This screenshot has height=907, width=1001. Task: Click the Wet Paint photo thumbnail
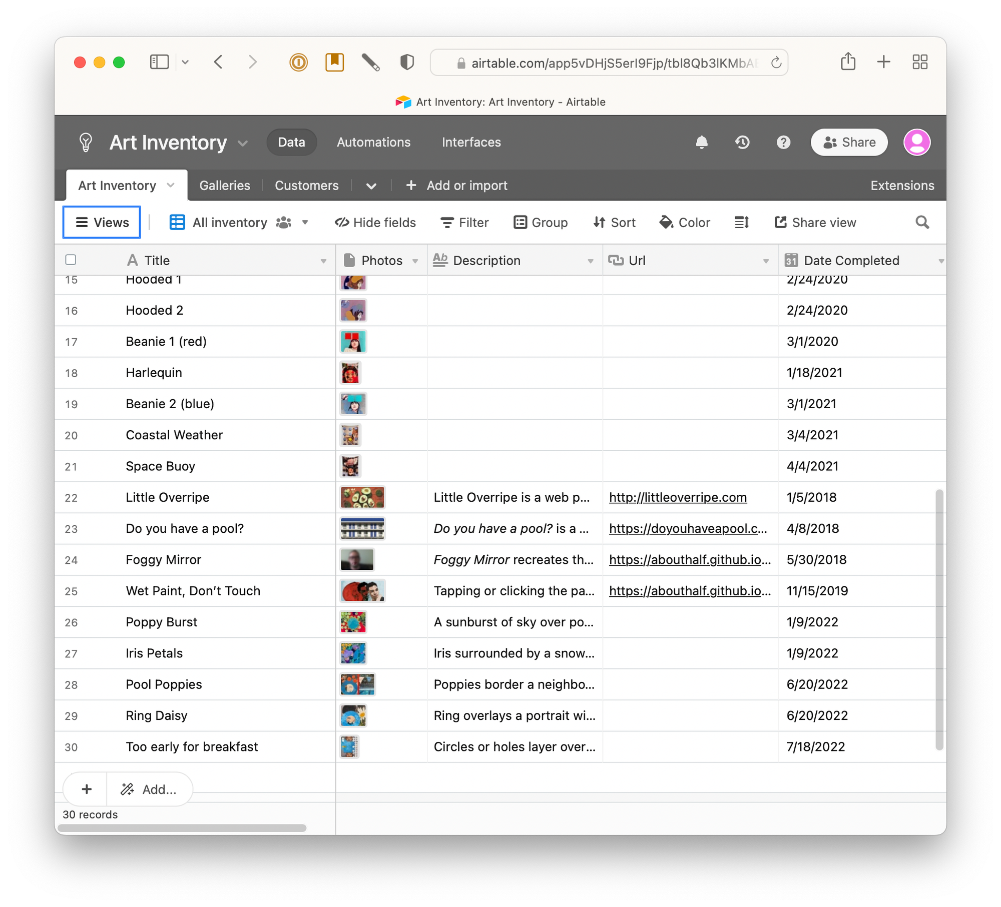[362, 591]
